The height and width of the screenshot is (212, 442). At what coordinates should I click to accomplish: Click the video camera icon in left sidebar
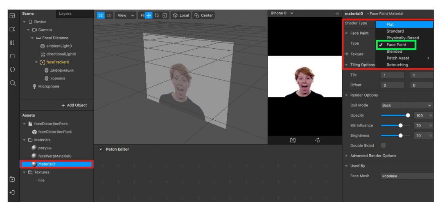coord(6,29)
